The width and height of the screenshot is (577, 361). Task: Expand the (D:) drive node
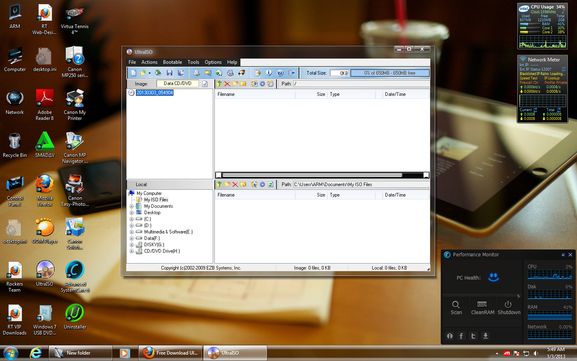pyautogui.click(x=131, y=225)
